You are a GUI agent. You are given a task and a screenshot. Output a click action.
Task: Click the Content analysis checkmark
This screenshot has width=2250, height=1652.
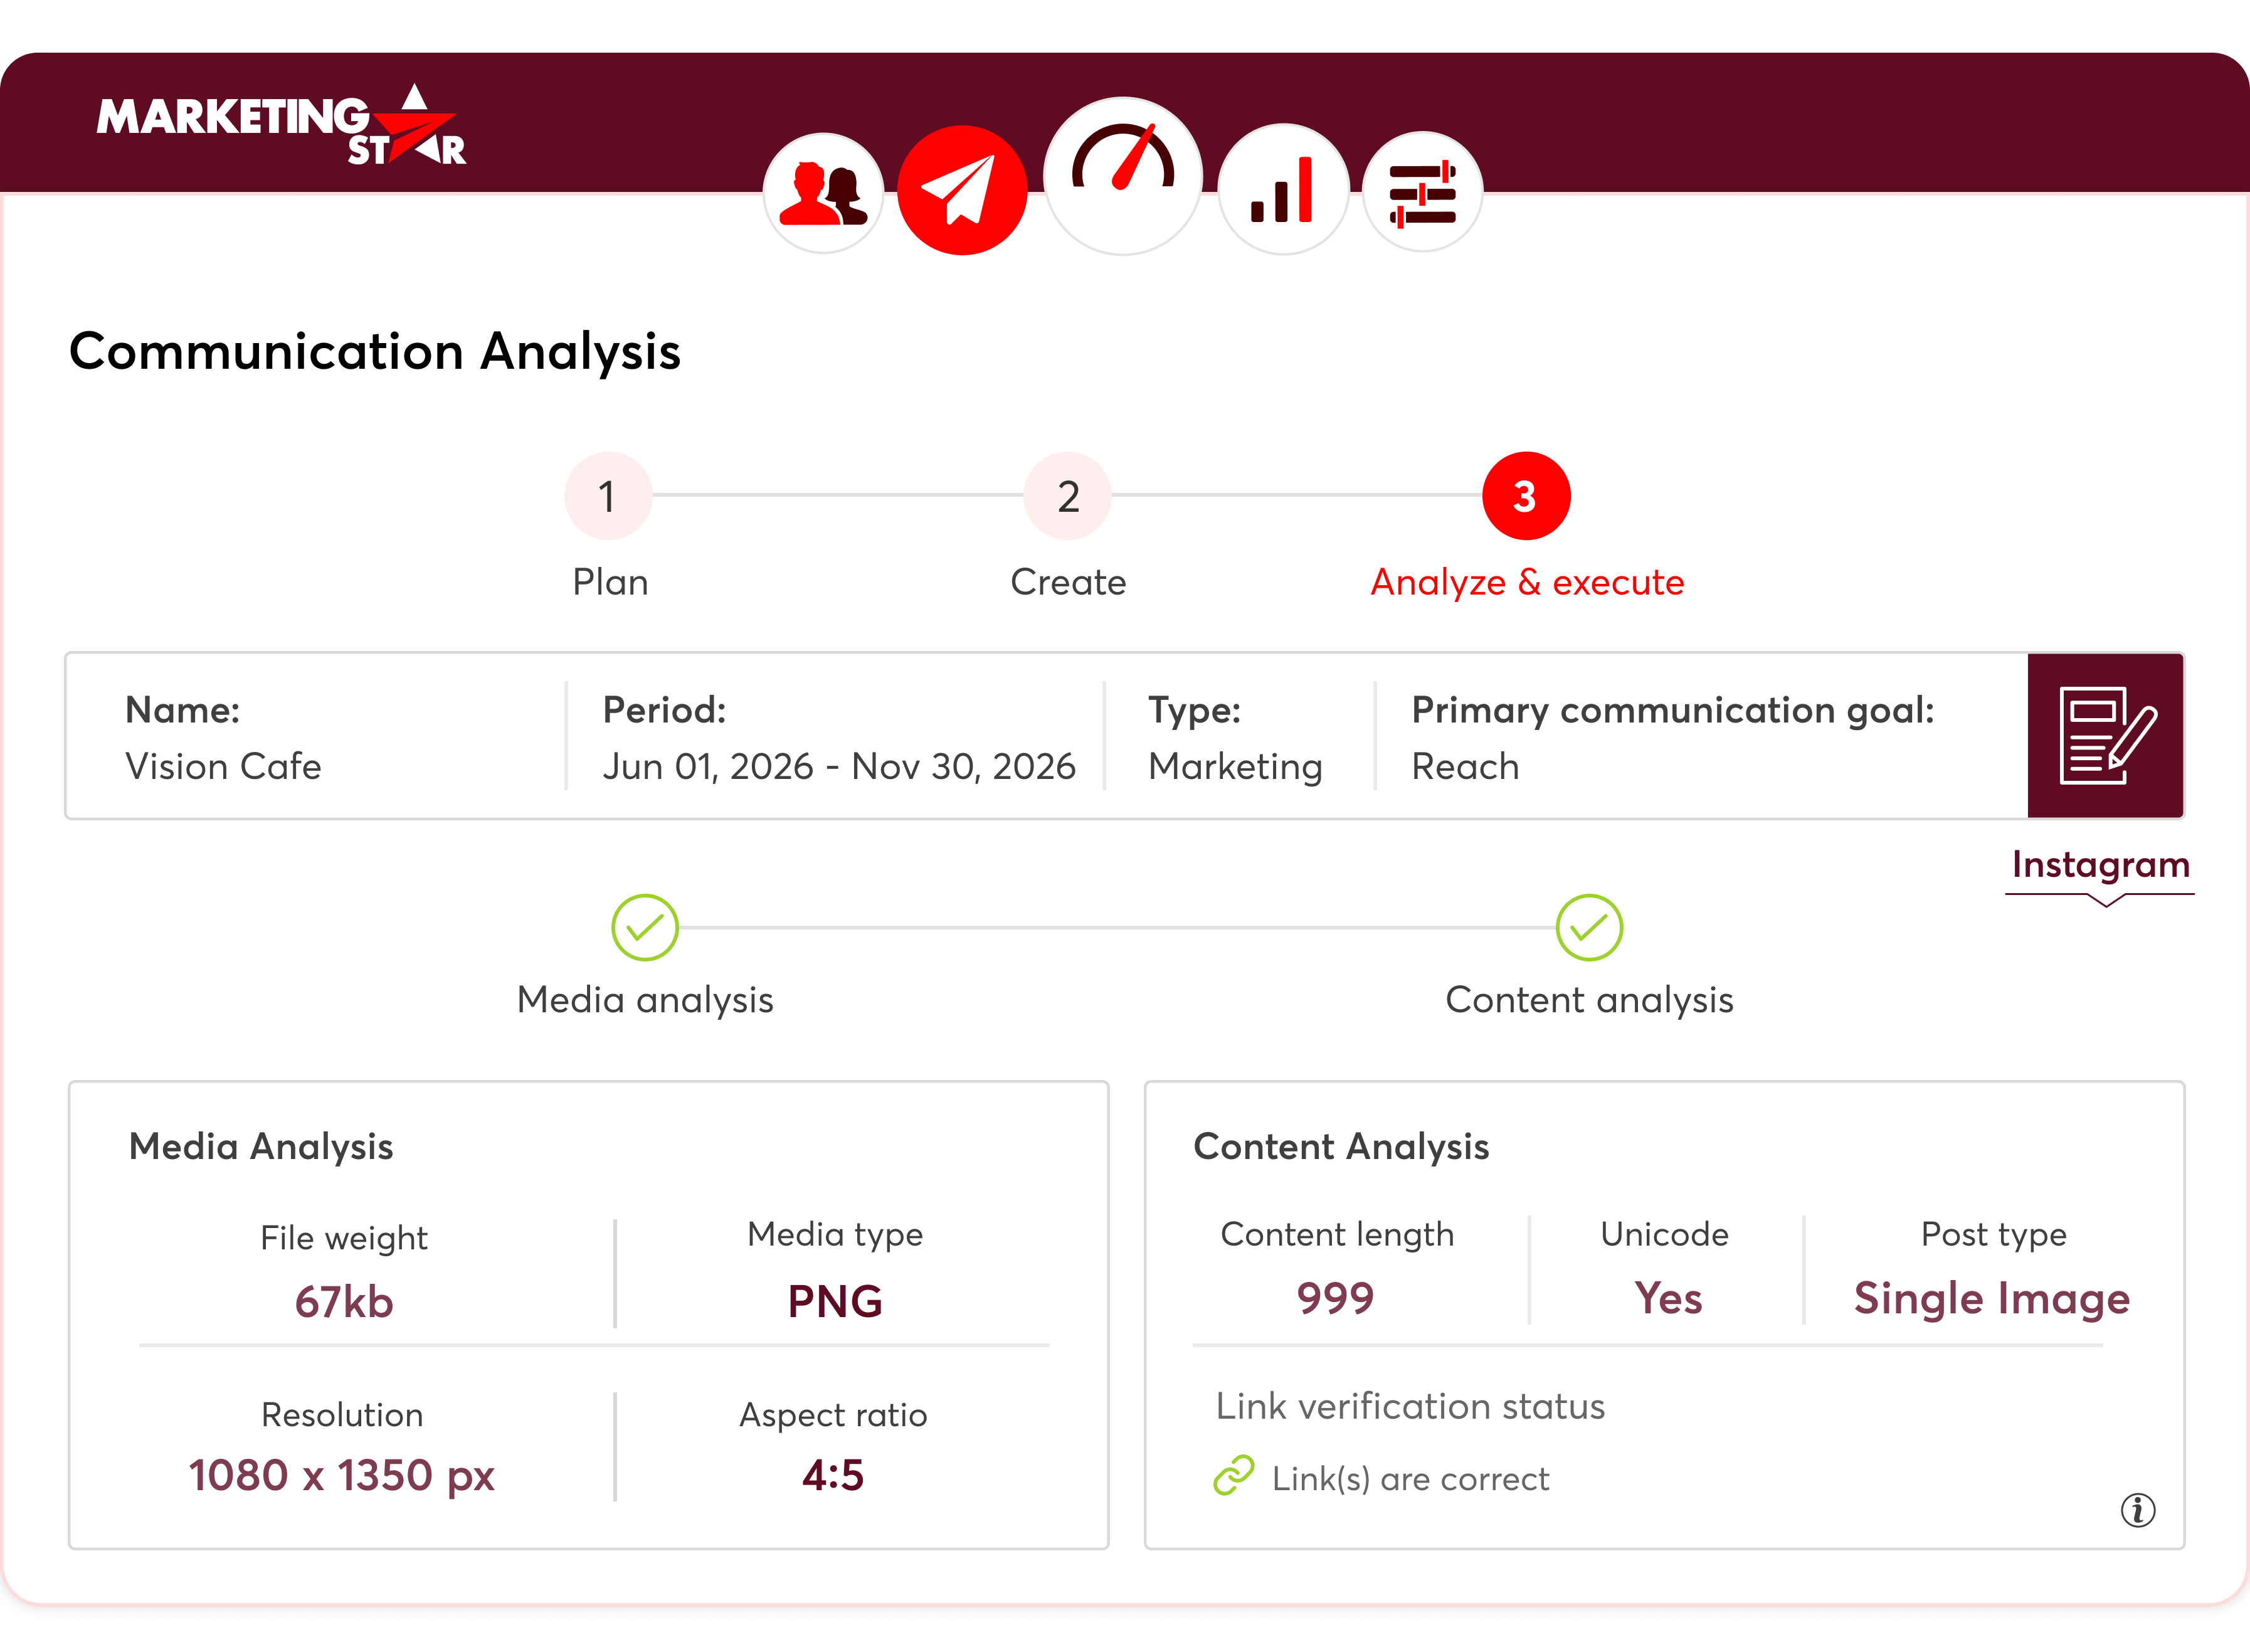(1588, 927)
